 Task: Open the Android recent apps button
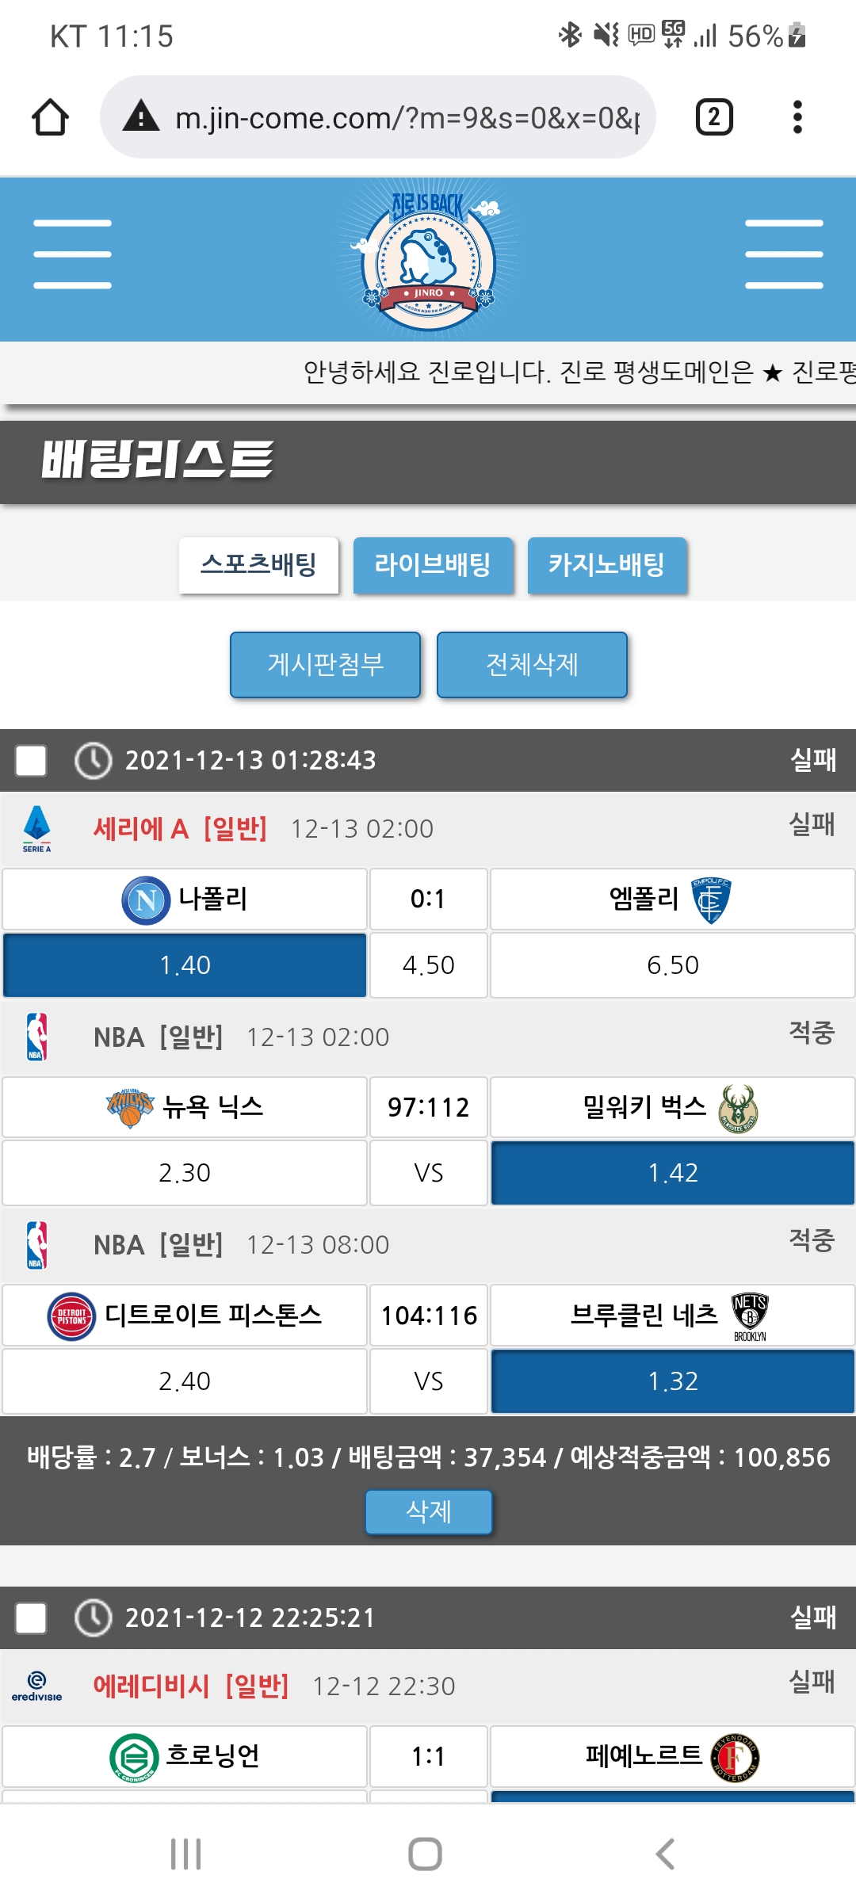186,1854
